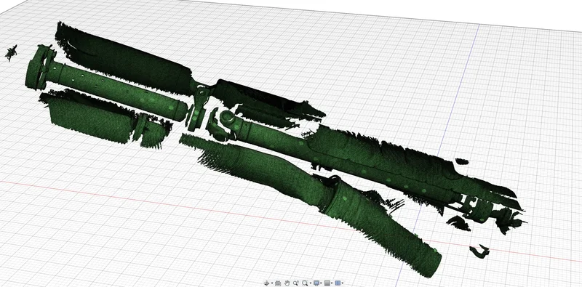Select the Orbit navigation tool

click(x=266, y=283)
